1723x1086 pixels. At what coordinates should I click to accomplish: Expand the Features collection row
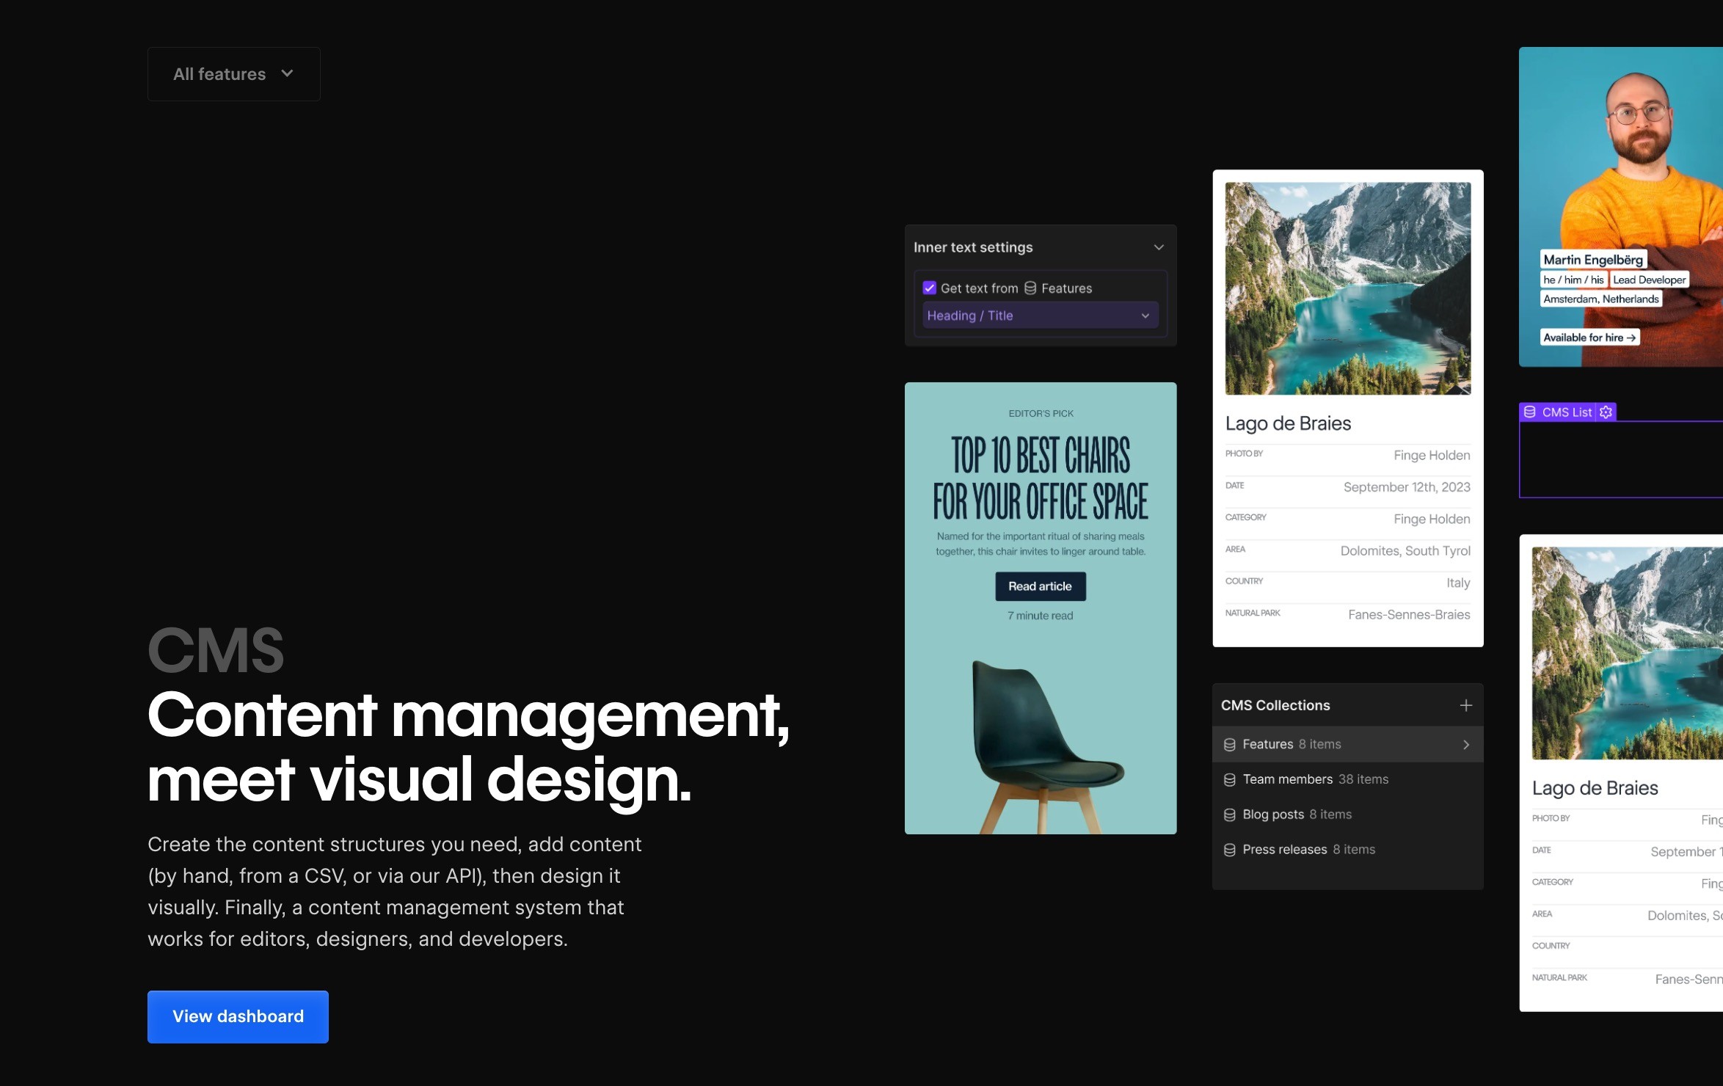coord(1465,745)
